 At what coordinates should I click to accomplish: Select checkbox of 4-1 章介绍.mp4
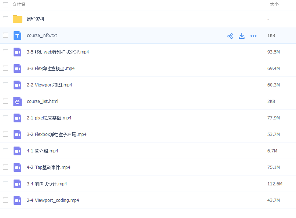point(6,151)
